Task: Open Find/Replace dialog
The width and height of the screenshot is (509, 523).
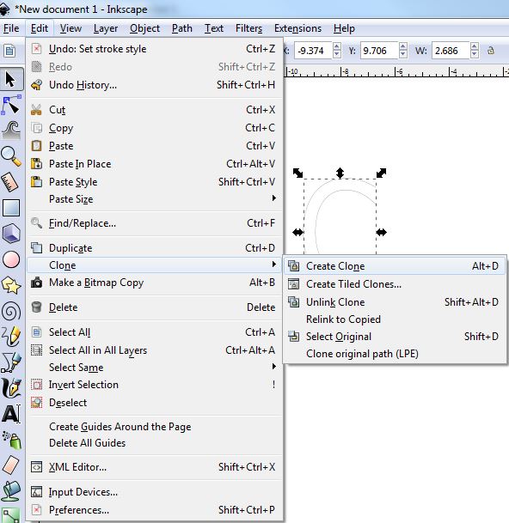Action: [x=155, y=222]
